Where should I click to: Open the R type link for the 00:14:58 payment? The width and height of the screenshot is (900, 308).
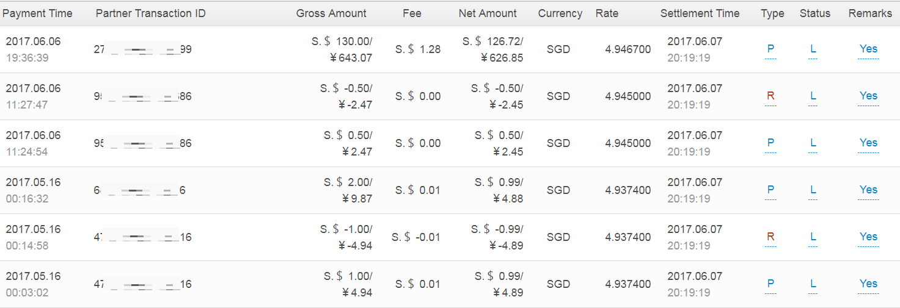770,237
